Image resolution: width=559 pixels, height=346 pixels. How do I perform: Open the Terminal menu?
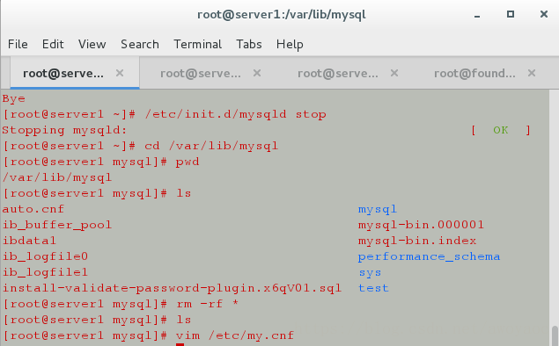pyautogui.click(x=197, y=44)
